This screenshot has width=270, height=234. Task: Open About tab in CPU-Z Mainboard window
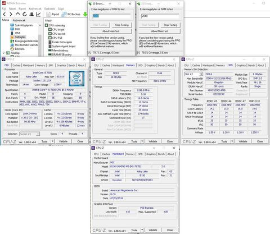pyautogui.click(x=170, y=154)
